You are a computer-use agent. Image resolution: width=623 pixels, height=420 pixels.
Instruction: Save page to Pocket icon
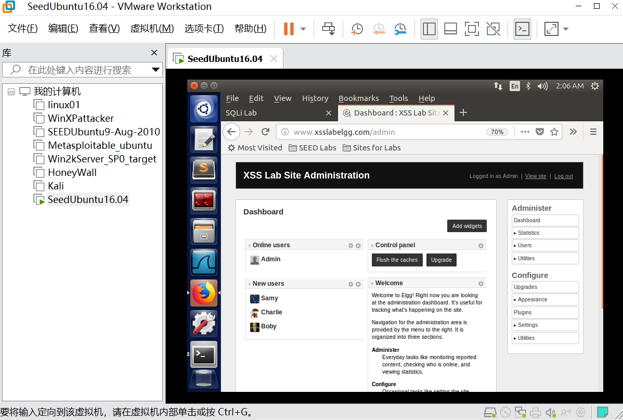[x=540, y=132]
